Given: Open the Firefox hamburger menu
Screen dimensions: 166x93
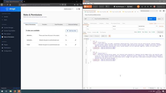Looking at the screenshot, I should (x=81, y=5).
